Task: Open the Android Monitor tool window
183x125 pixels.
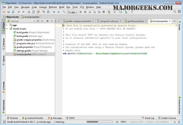Action: point(33,118)
